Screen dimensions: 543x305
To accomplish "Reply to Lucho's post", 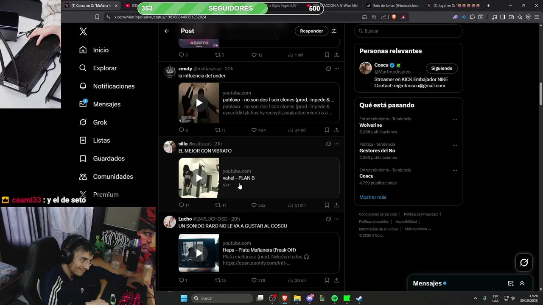I will click(181, 280).
